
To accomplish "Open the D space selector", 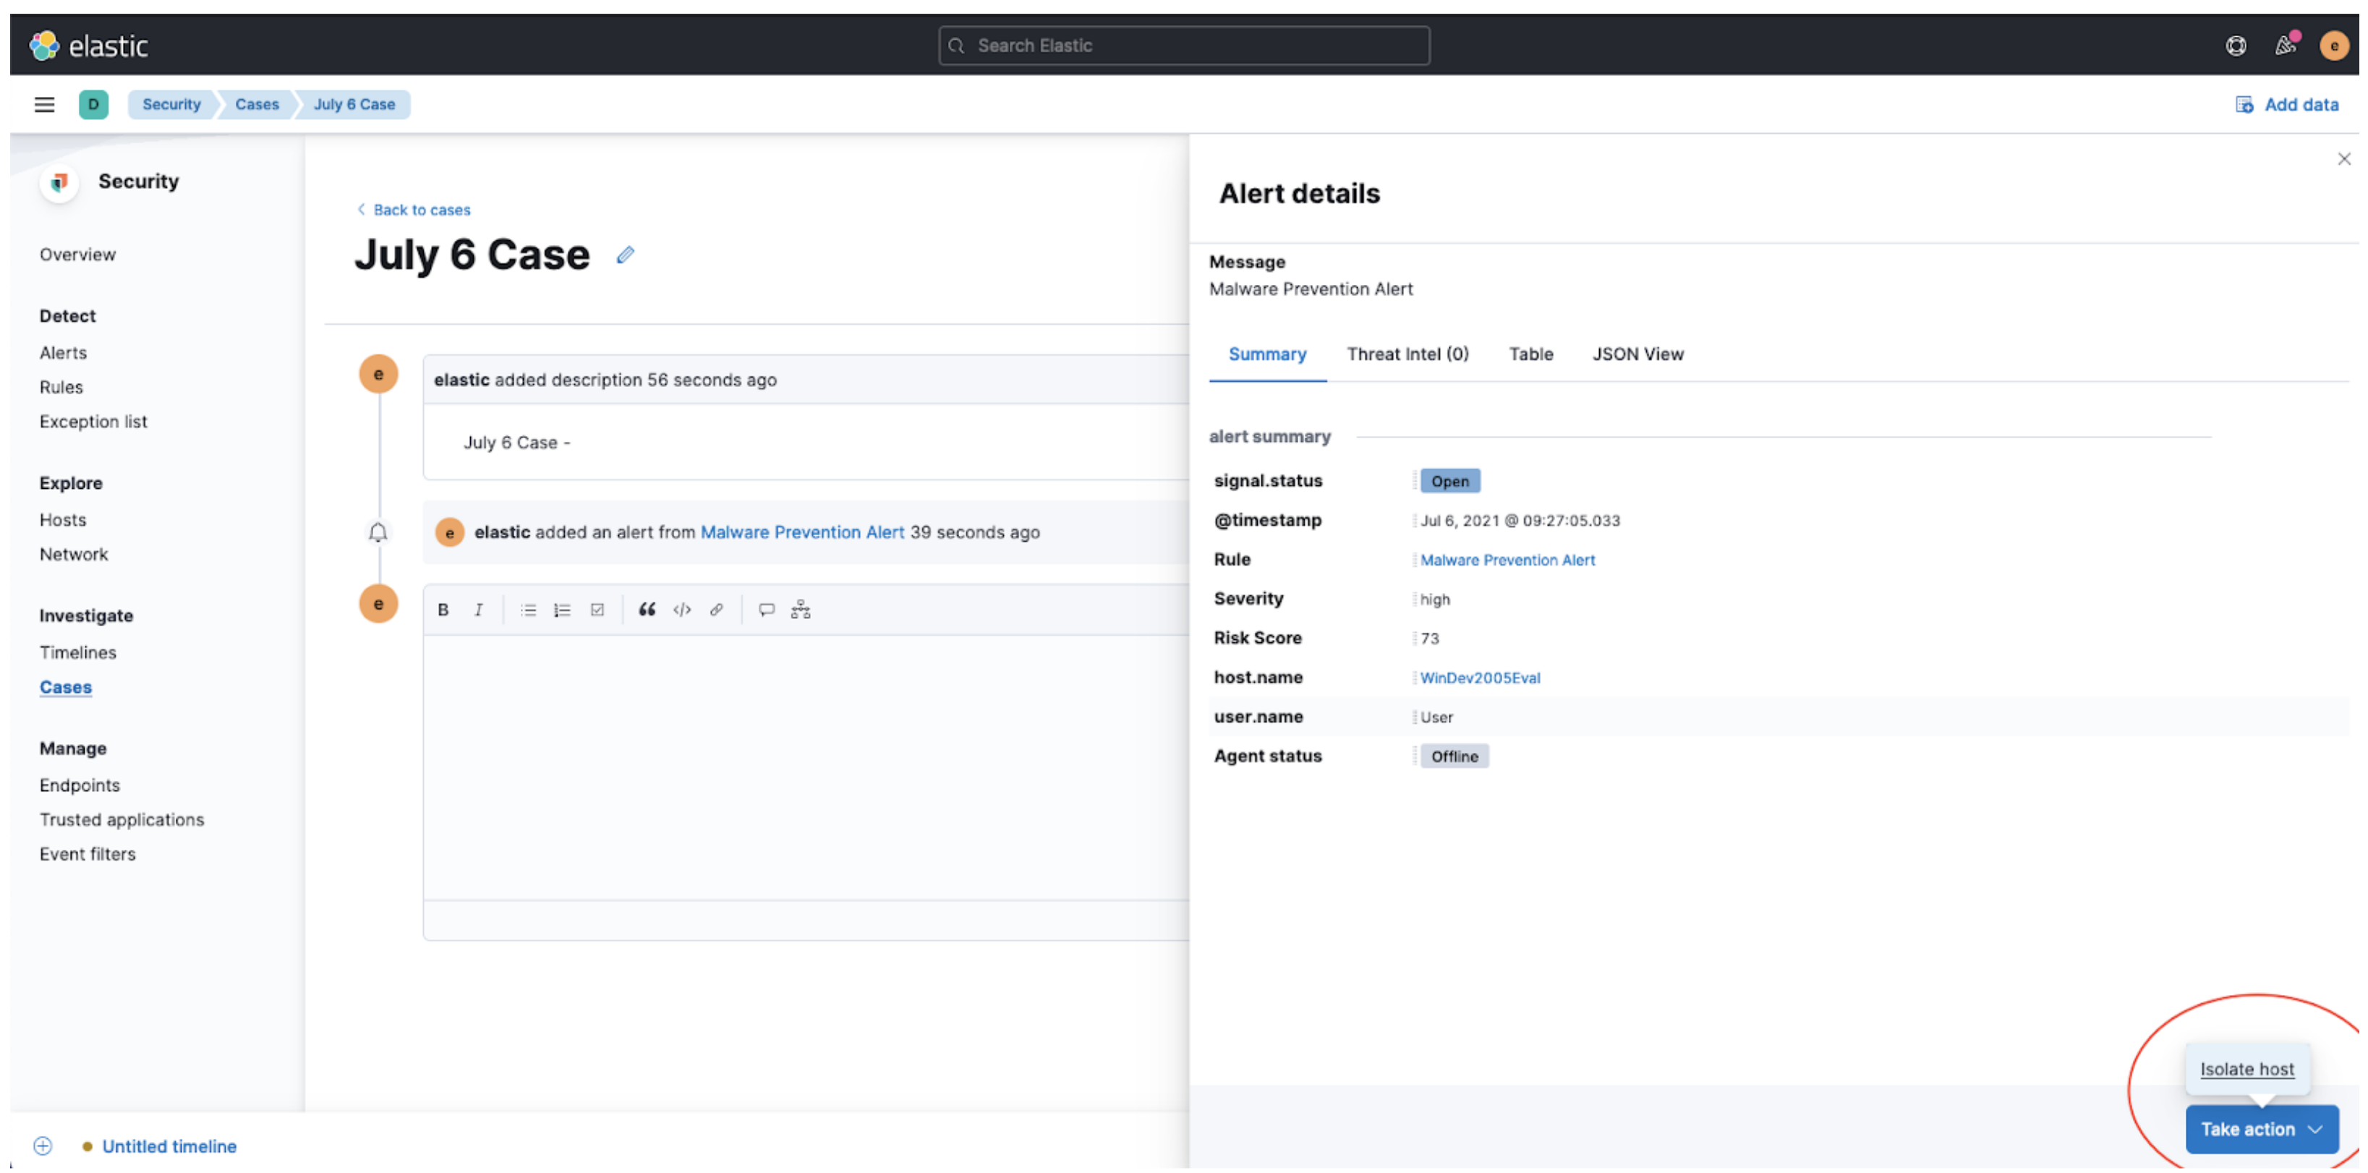I will tap(94, 105).
